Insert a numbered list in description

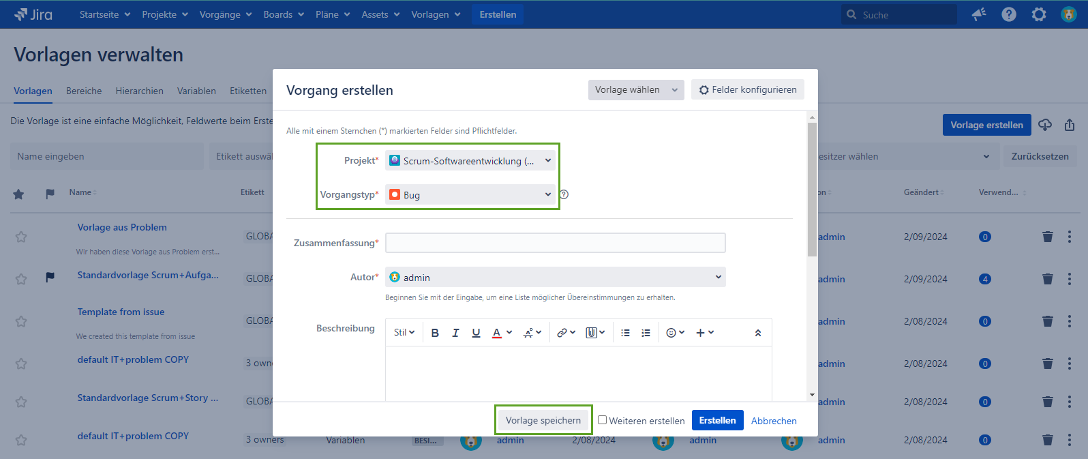tap(646, 333)
